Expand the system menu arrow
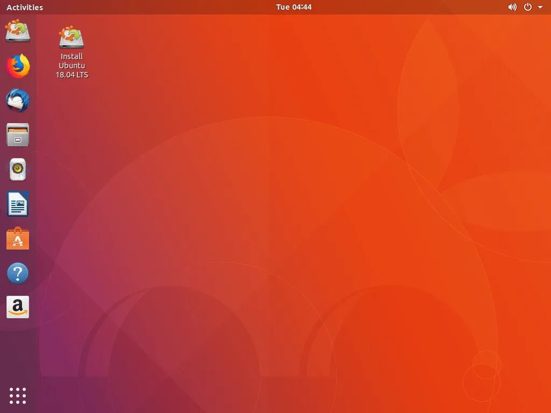The image size is (551, 413). coord(540,7)
